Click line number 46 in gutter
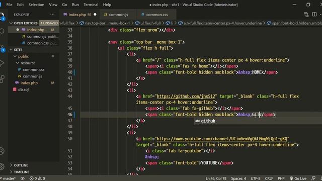This screenshot has width=322, height=181. point(70,115)
